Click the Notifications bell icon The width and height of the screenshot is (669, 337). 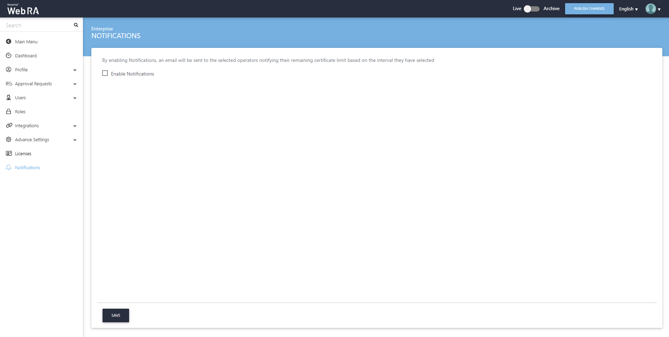point(9,167)
